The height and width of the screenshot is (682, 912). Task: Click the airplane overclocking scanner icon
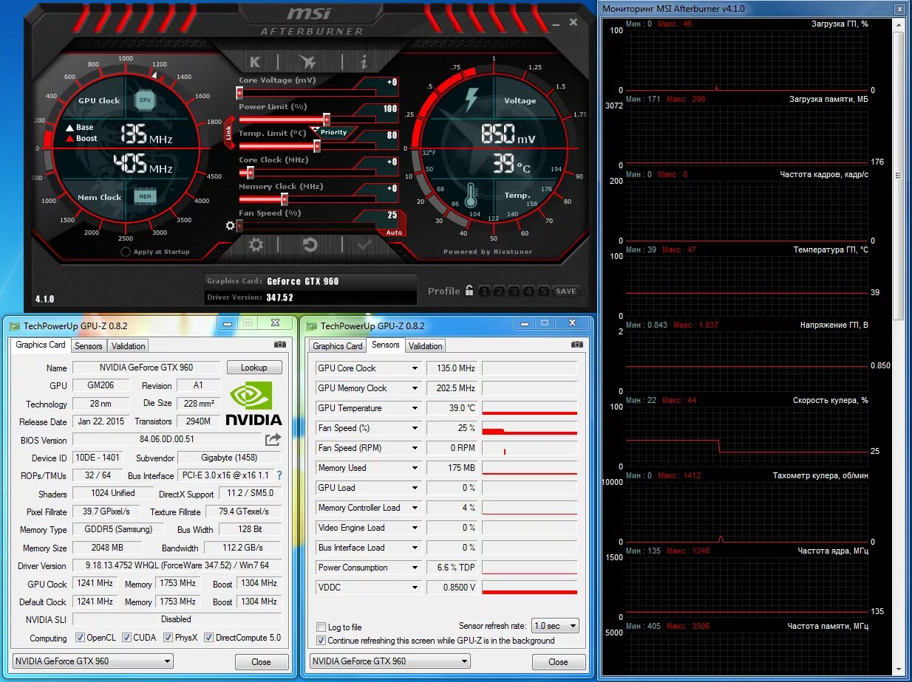[x=307, y=62]
